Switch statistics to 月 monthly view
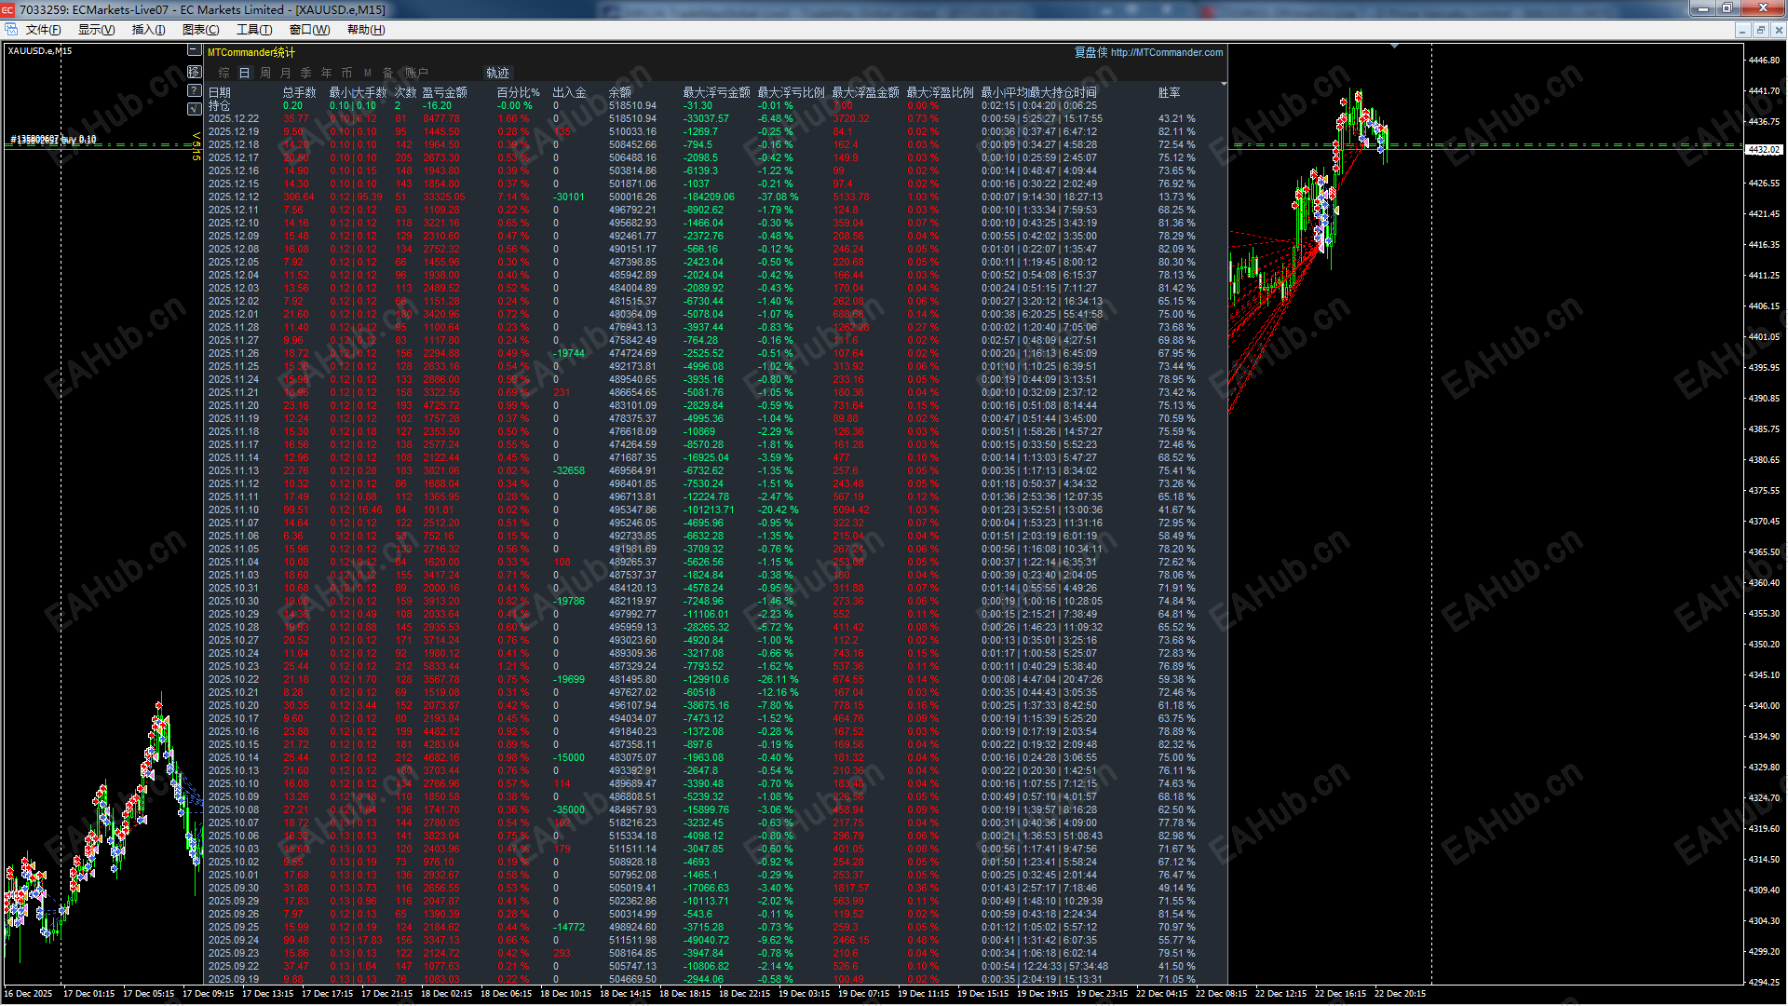The width and height of the screenshot is (1788, 1006). 286,73
